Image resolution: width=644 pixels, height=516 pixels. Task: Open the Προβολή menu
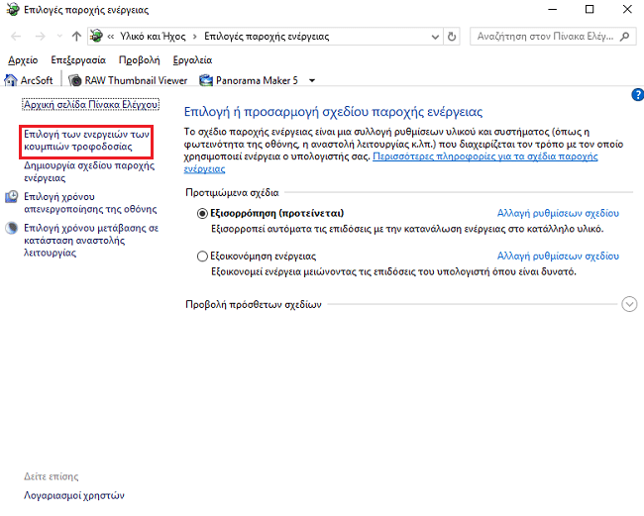[139, 59]
